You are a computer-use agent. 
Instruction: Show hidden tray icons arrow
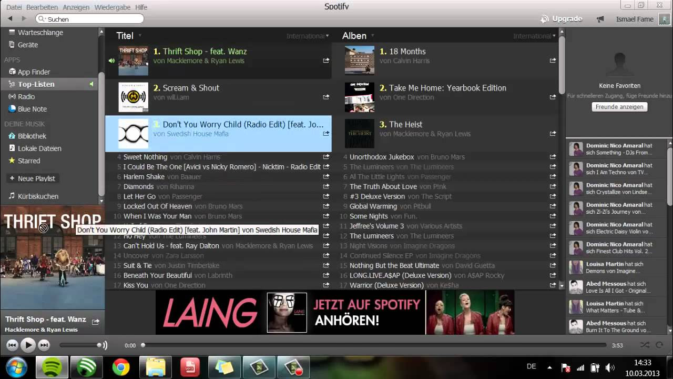pos(549,367)
